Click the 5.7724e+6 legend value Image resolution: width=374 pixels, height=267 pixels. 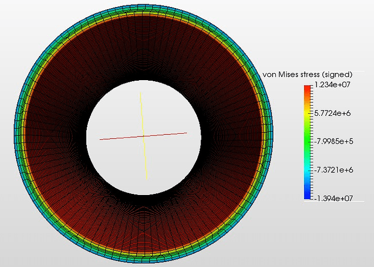[332, 113]
